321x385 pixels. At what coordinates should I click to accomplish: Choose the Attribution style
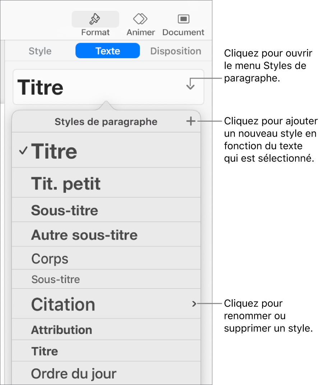[62, 330]
